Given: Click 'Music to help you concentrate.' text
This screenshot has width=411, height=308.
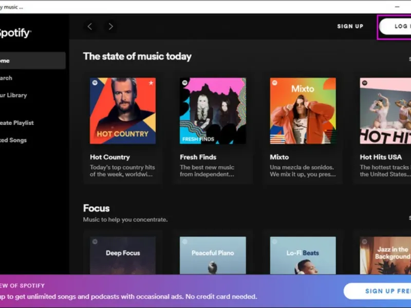Looking at the screenshot, I should click(125, 220).
